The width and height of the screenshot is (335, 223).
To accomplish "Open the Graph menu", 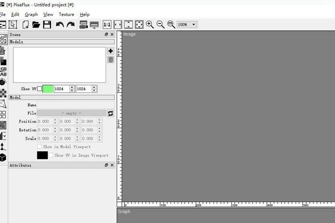I will click(31, 15).
